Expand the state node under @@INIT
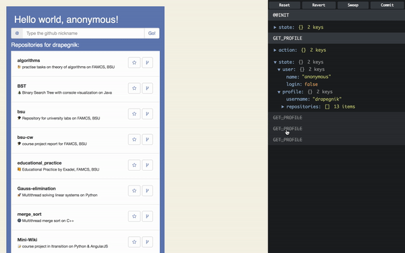Screen dimensions: 405x253 coord(275,27)
